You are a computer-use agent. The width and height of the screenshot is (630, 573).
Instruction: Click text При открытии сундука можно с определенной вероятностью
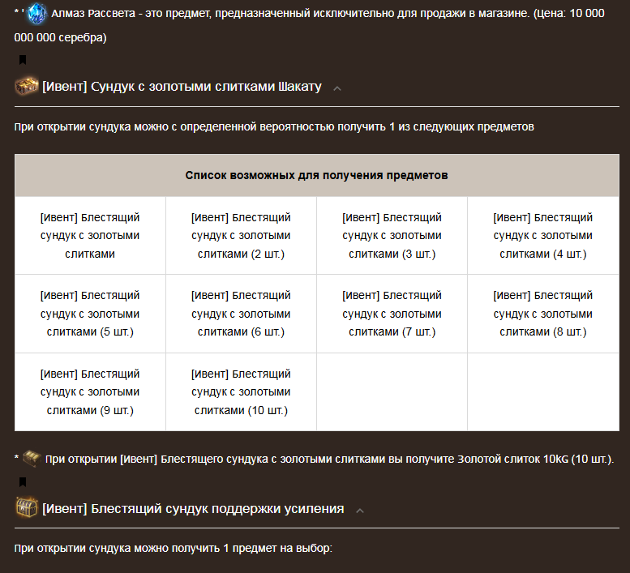coord(274,127)
